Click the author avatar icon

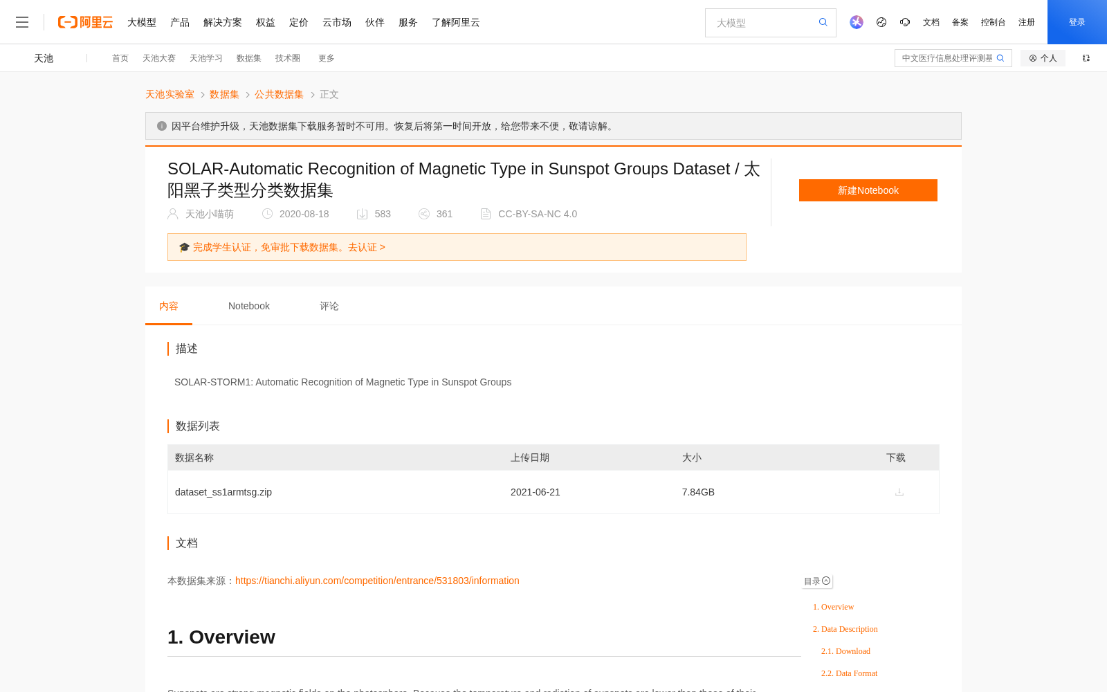point(173,214)
